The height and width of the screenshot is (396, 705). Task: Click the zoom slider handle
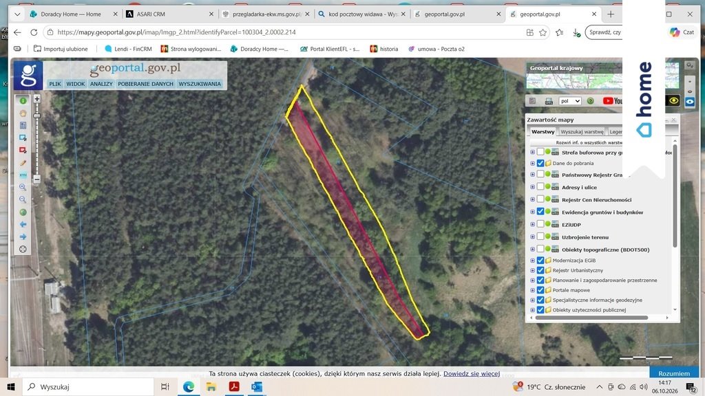(x=37, y=115)
